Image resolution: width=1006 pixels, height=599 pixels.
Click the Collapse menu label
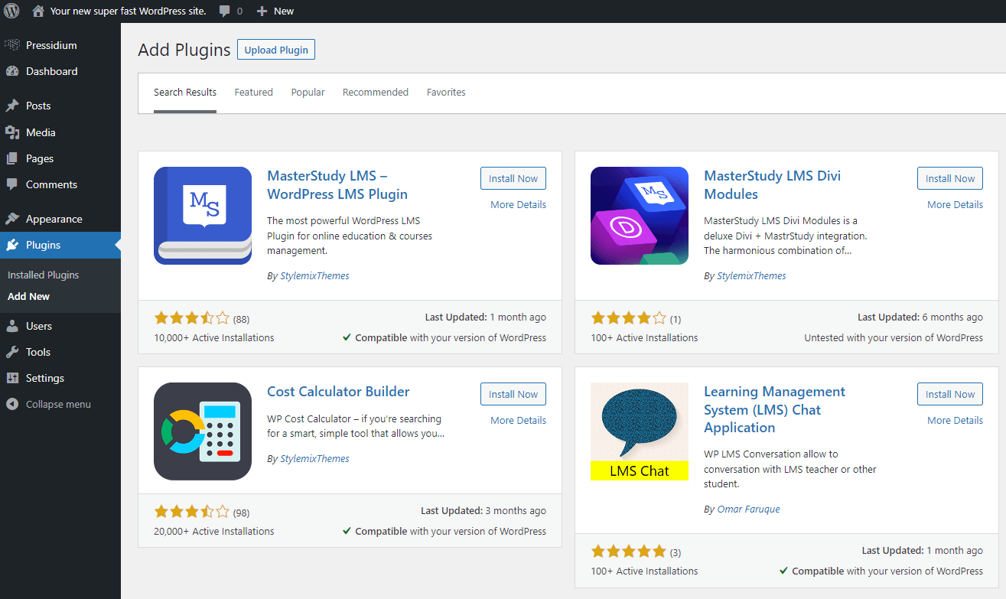(58, 404)
